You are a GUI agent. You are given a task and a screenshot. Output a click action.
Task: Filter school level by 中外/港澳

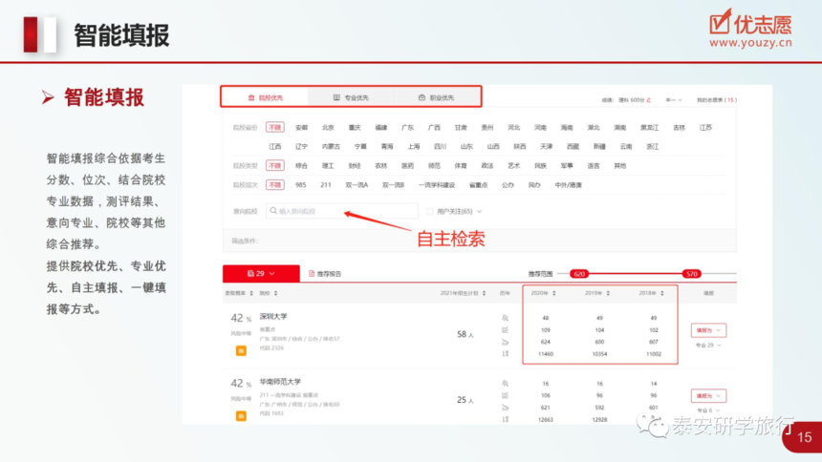click(x=569, y=185)
